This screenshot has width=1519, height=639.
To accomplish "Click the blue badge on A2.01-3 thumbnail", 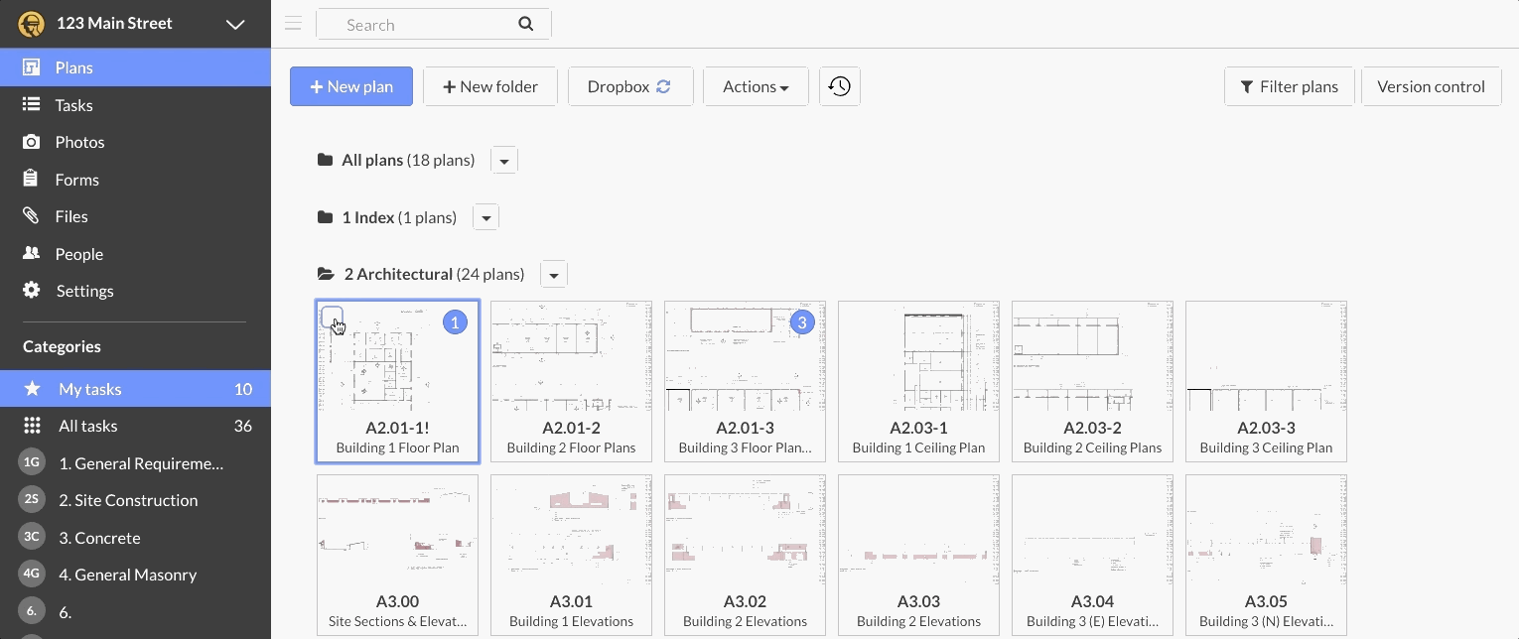I will (801, 322).
